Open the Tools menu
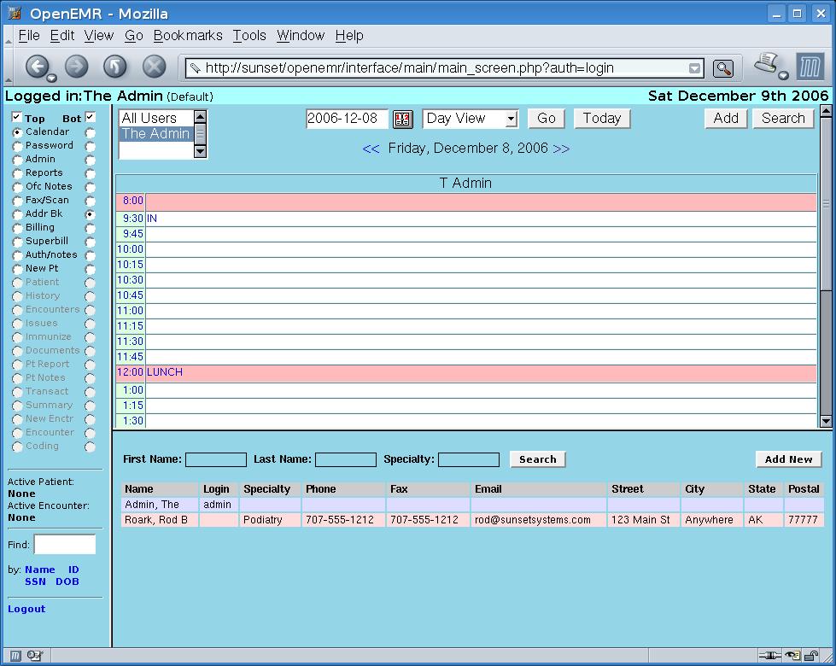 249,36
